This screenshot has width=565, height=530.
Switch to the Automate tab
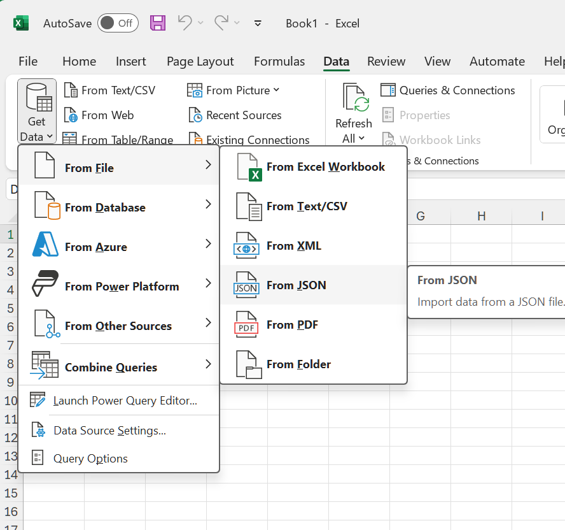[x=497, y=61]
